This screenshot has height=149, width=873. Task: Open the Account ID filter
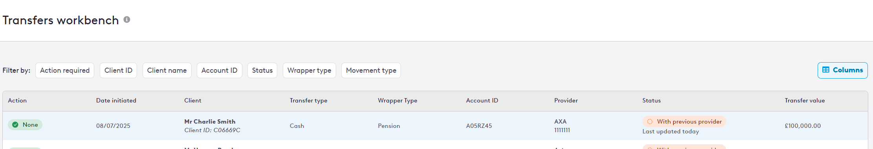(220, 70)
